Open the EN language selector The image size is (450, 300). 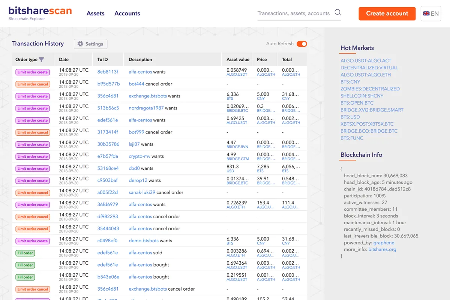click(431, 13)
